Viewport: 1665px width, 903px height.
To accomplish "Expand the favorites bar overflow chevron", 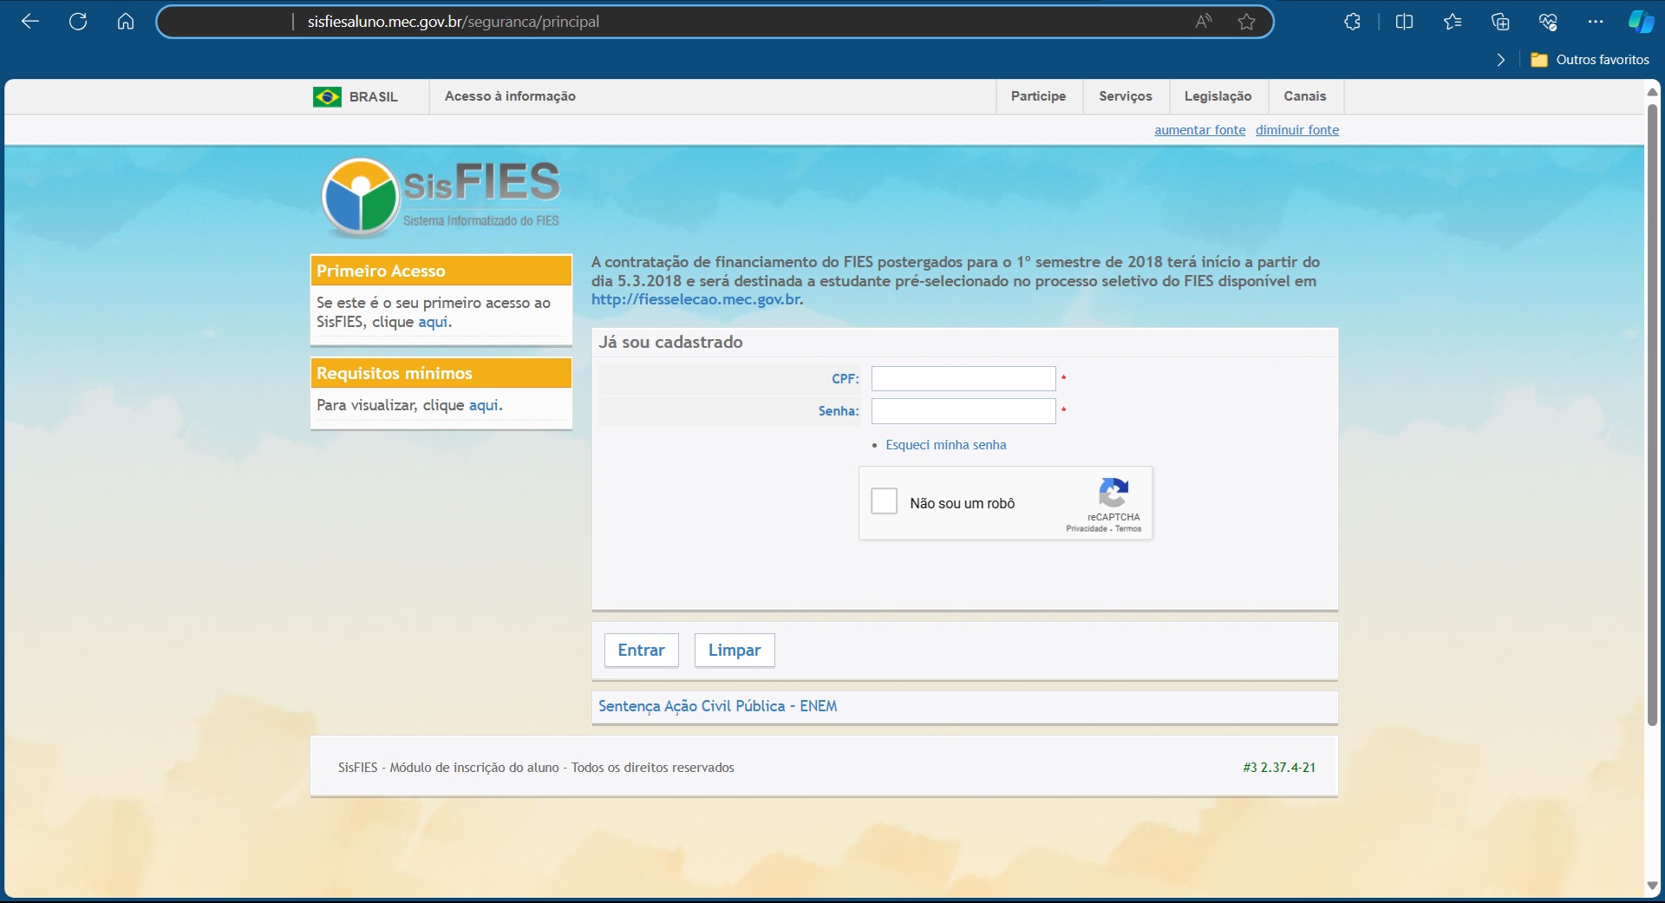I will (x=1501, y=60).
